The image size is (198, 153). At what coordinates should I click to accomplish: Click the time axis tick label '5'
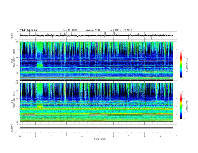(x=98, y=136)
